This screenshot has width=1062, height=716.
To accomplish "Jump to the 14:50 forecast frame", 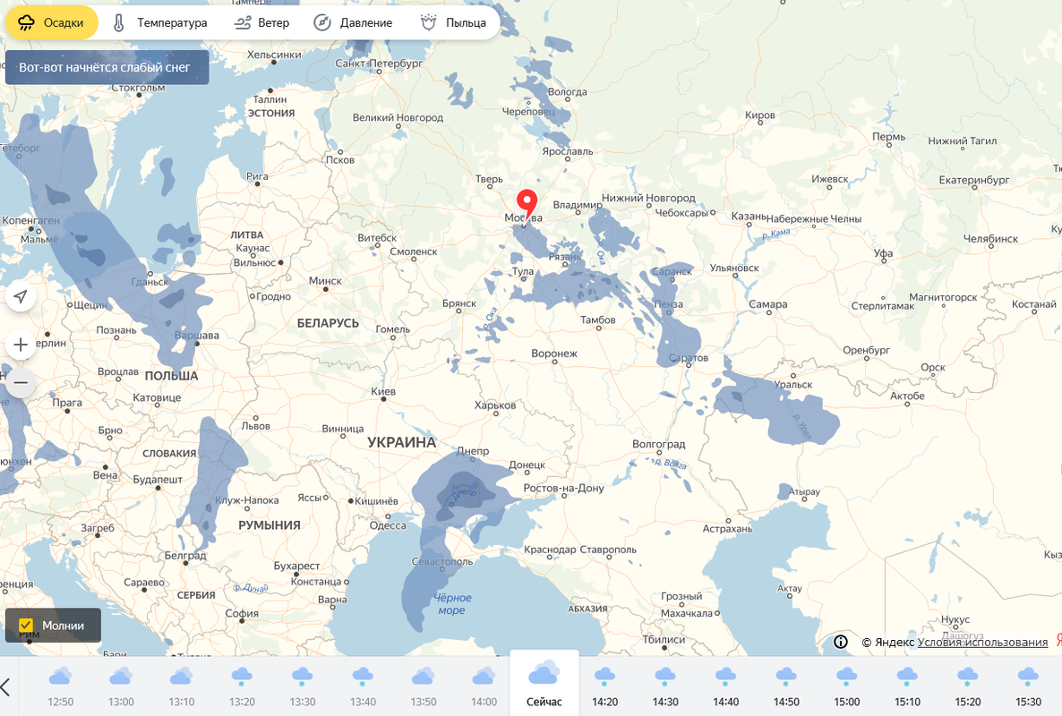I will coord(786,686).
